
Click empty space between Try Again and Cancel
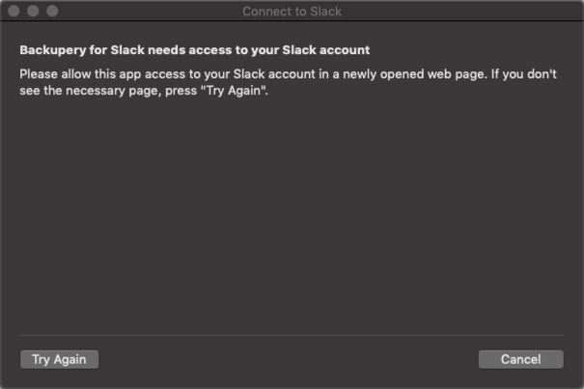[x=290, y=359]
